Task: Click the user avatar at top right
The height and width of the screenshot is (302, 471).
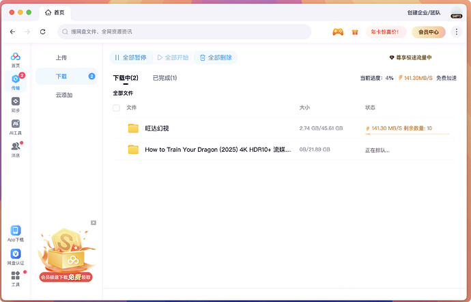Action: point(456,12)
